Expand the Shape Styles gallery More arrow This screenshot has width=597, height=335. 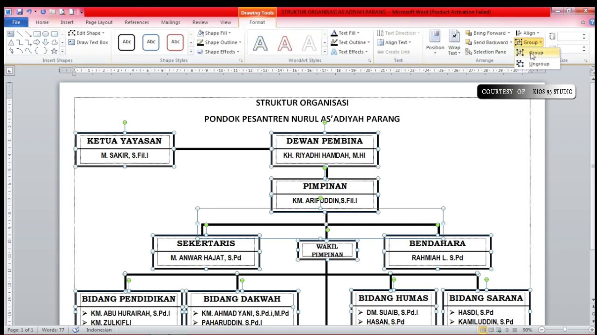coord(191,52)
